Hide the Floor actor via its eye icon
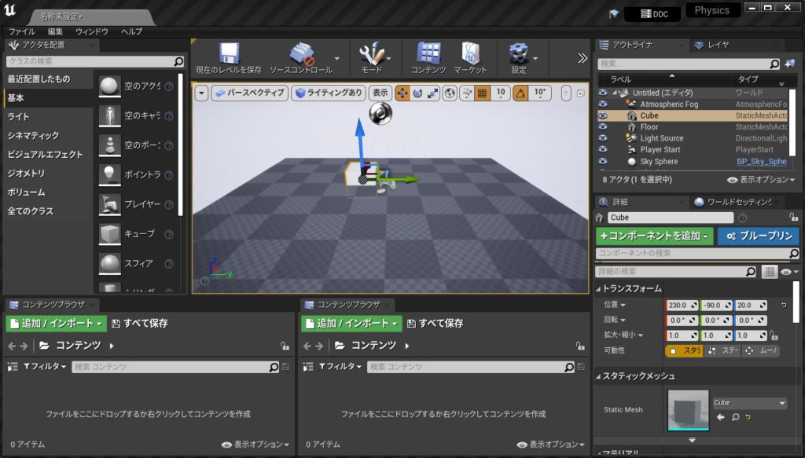This screenshot has height=458, width=805. click(x=603, y=126)
